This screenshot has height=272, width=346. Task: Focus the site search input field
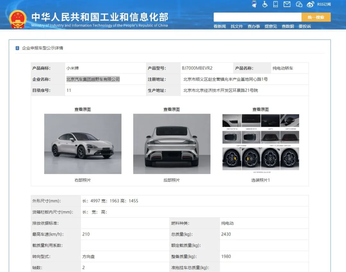click(257, 17)
